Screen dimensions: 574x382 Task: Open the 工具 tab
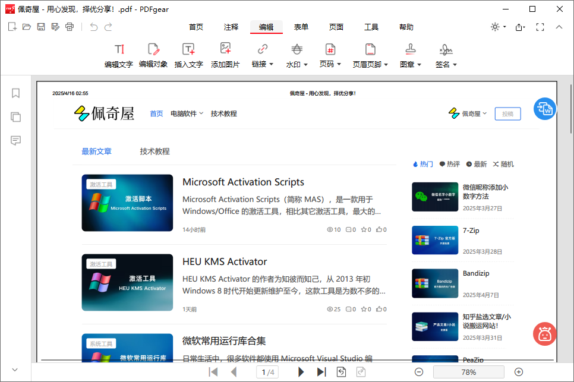coord(371,27)
